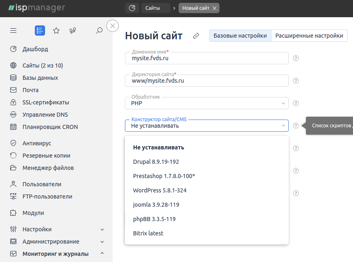Click the Администрирование monitor icon
Screen dimensions: 353x262
coord(13,242)
